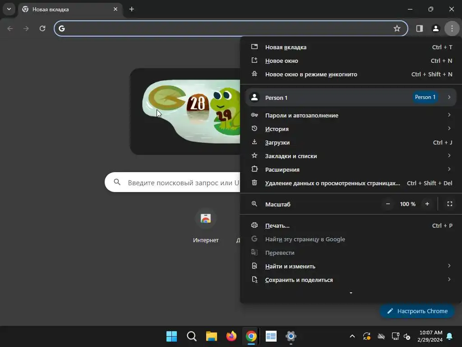Decrease zoom with the minus button
The width and height of the screenshot is (462, 347).
[388, 204]
